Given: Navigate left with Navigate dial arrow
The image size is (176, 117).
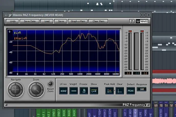Looking at the screenshot, I should click(10, 90).
